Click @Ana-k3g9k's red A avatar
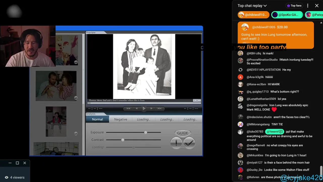 click(240, 77)
